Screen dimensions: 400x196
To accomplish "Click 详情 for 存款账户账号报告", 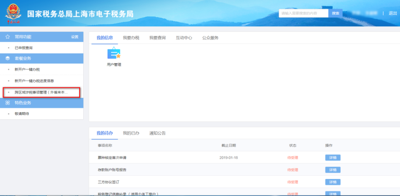I will coord(333,170).
